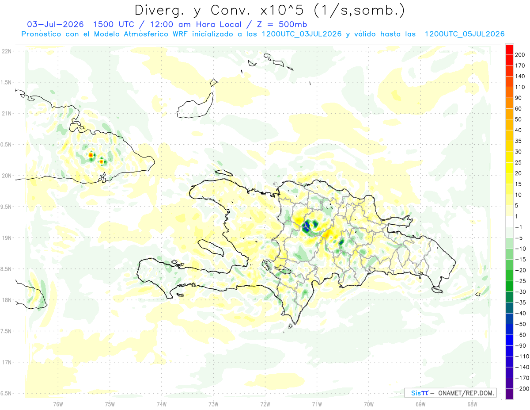Click the positive "110" colorbar value

(520, 87)
